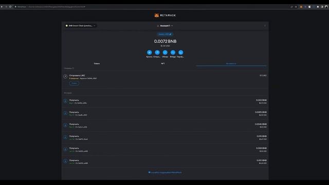Switch to the Tokens tab
Screen dimensions: 329x185
click(97, 64)
